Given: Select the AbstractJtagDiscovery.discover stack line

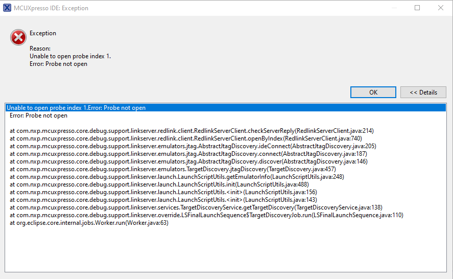Looking at the screenshot, I should click(188, 161).
